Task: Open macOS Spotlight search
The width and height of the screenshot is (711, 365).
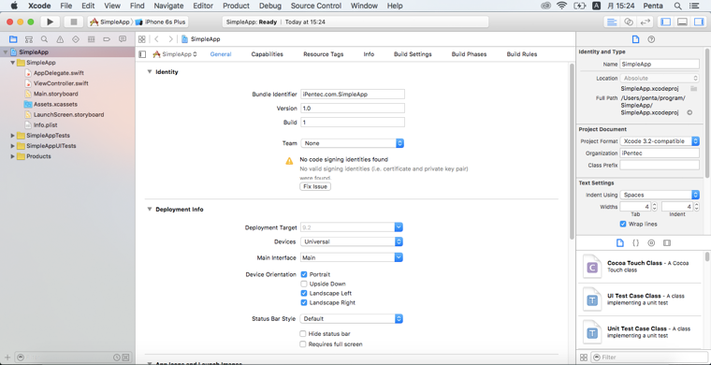Action: coord(677,6)
